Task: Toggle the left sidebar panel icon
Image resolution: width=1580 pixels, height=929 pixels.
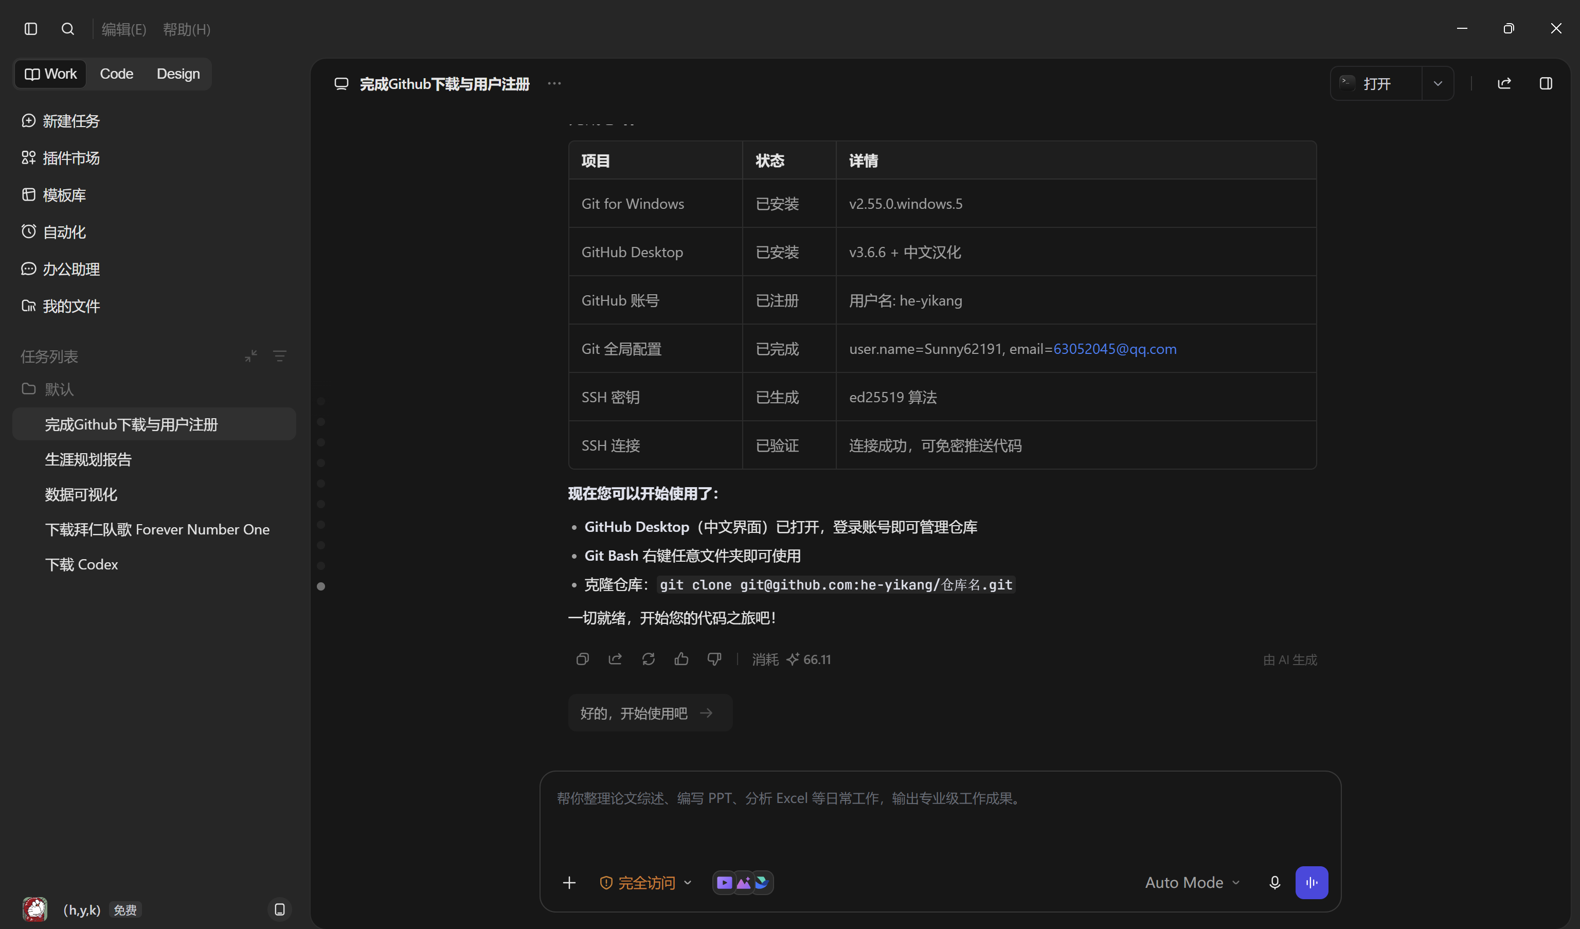Action: [31, 29]
